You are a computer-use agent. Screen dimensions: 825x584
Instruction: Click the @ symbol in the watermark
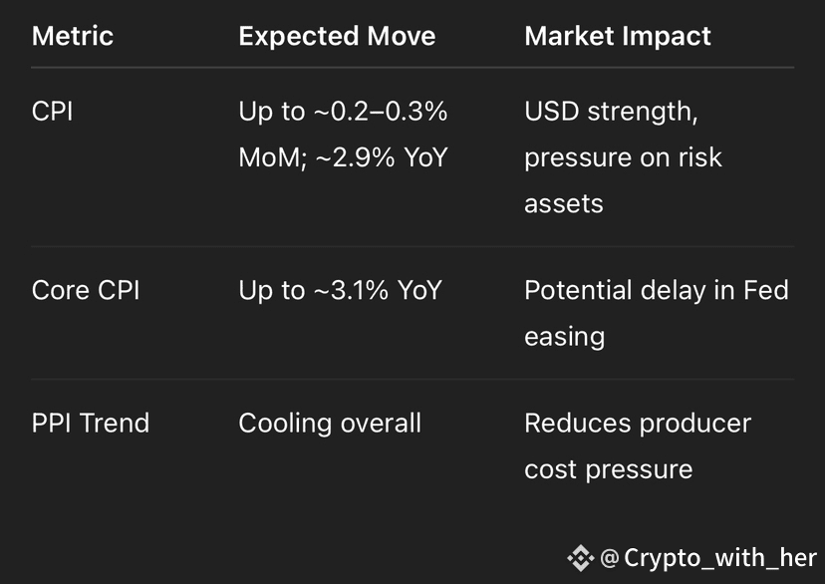pyautogui.click(x=609, y=558)
